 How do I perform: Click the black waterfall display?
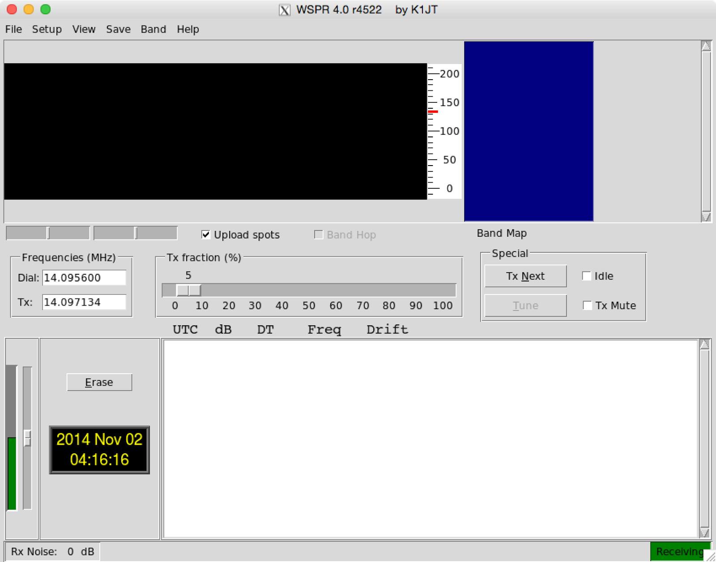click(x=216, y=131)
